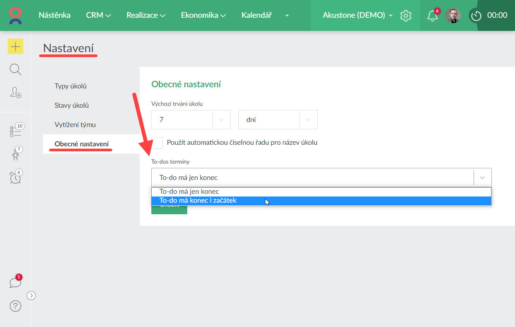Go to 'Typy úkolů' settings section
515x327 pixels.
pos(70,86)
